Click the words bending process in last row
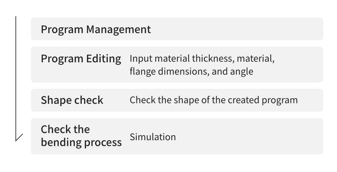 coord(81,142)
